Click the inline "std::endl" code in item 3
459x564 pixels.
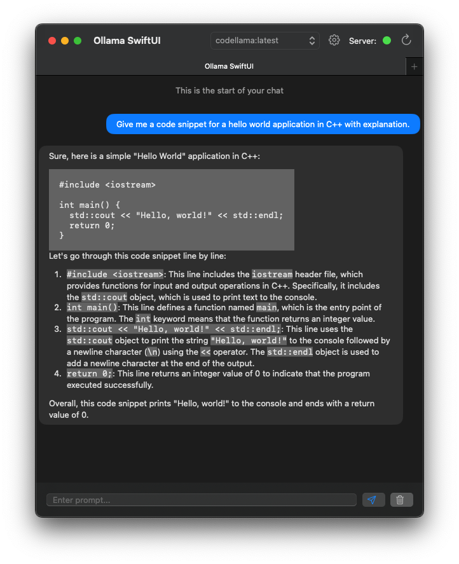click(x=290, y=352)
